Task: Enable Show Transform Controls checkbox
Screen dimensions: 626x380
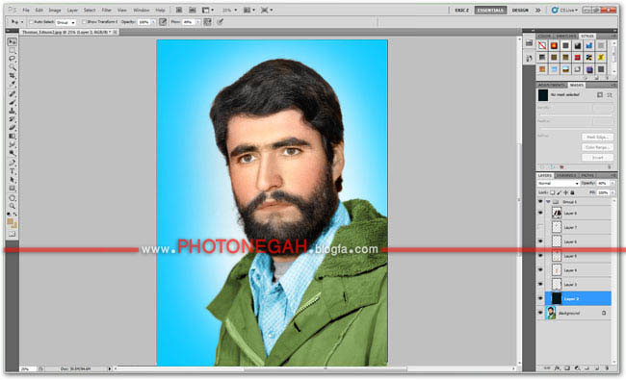Action: tap(84, 22)
